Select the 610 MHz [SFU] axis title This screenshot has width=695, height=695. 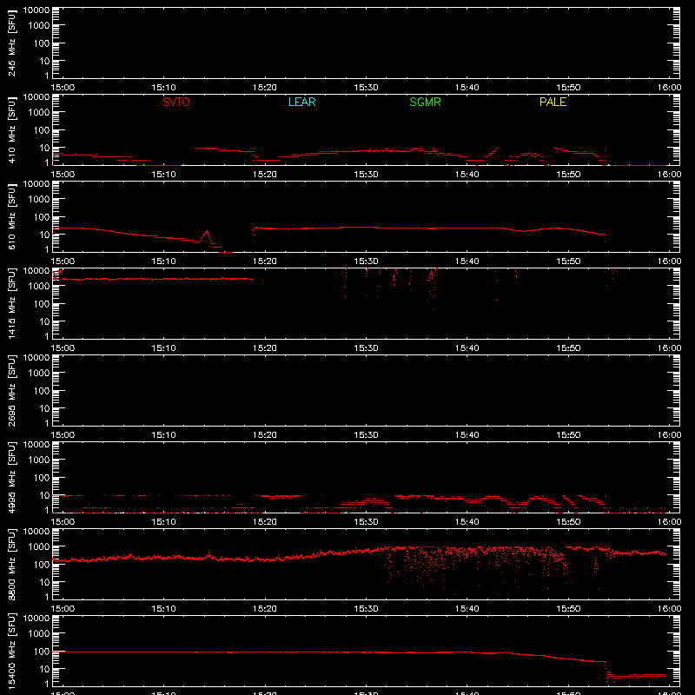pyautogui.click(x=11, y=216)
